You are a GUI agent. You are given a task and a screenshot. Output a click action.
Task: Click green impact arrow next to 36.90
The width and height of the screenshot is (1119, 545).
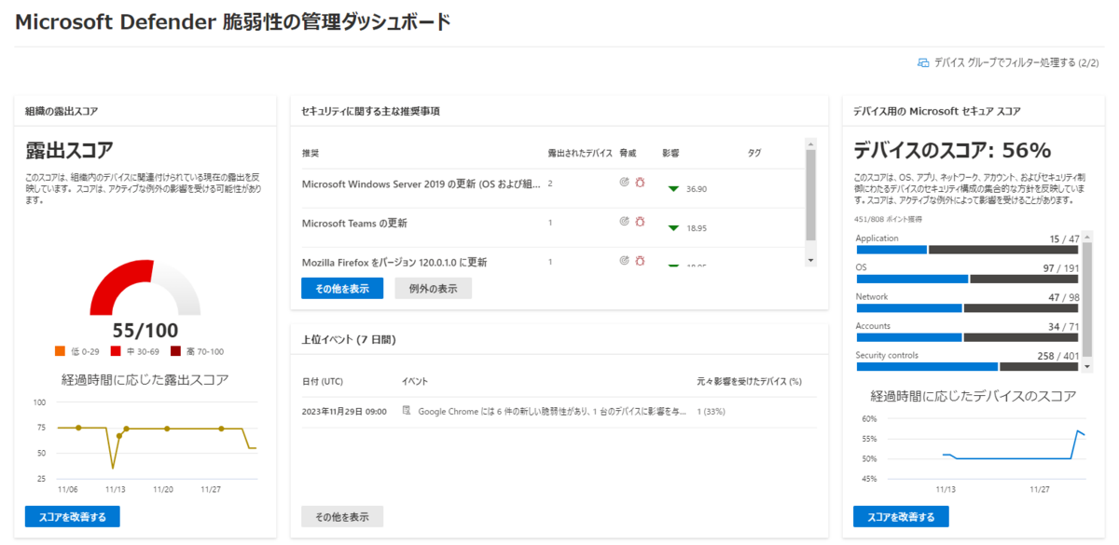click(673, 189)
